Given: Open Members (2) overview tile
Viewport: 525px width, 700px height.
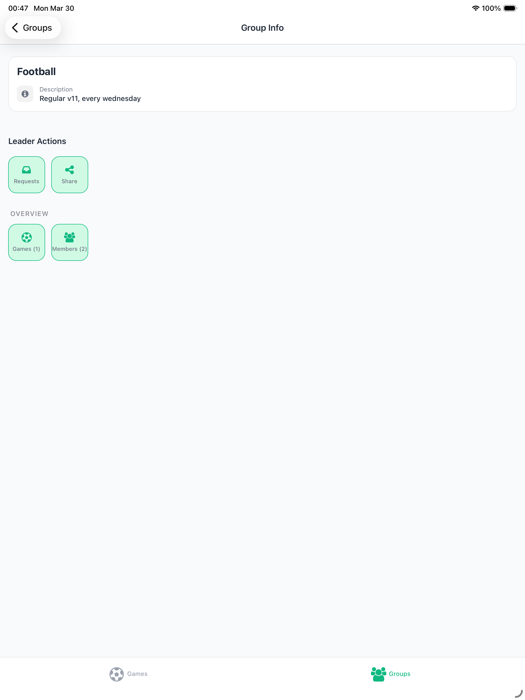Looking at the screenshot, I should 70,242.
